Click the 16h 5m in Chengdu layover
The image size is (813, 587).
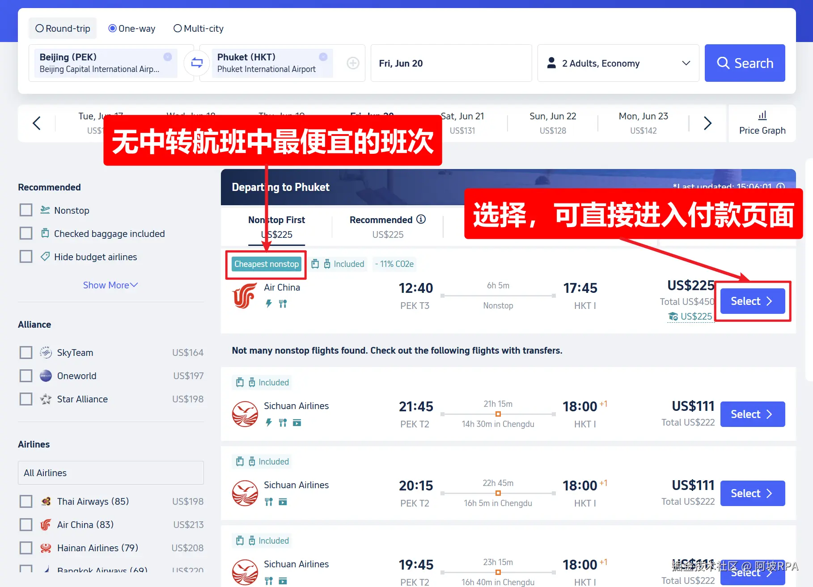pyautogui.click(x=498, y=503)
